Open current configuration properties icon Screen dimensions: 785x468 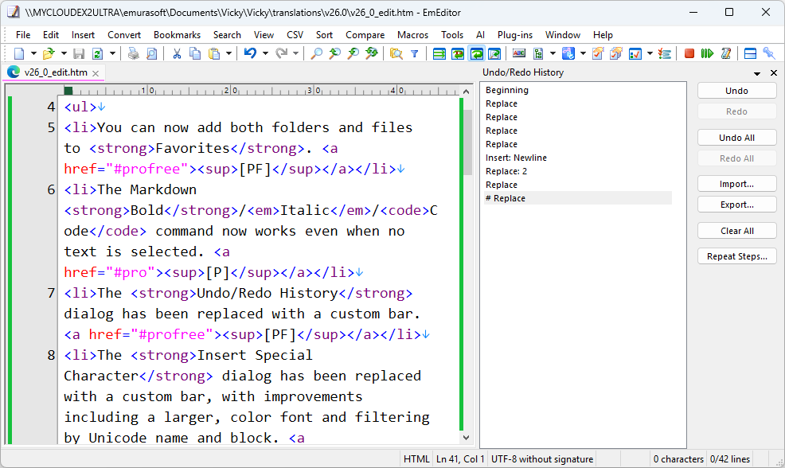598,53
